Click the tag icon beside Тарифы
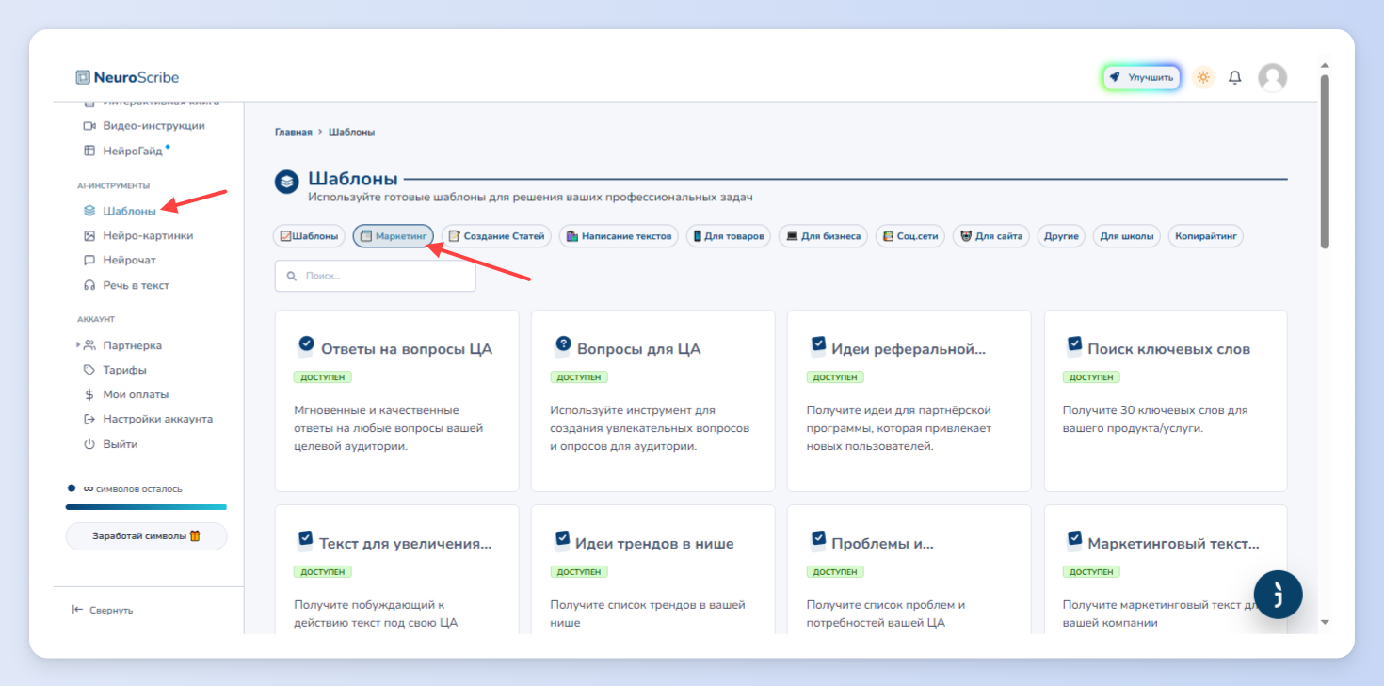1384x686 pixels. pos(89,370)
